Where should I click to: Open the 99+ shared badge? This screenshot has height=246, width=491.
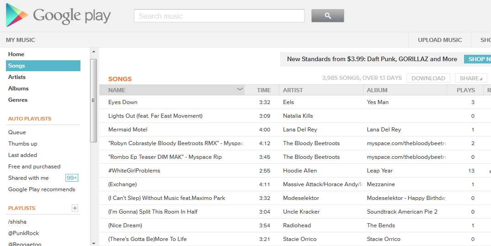click(72, 178)
